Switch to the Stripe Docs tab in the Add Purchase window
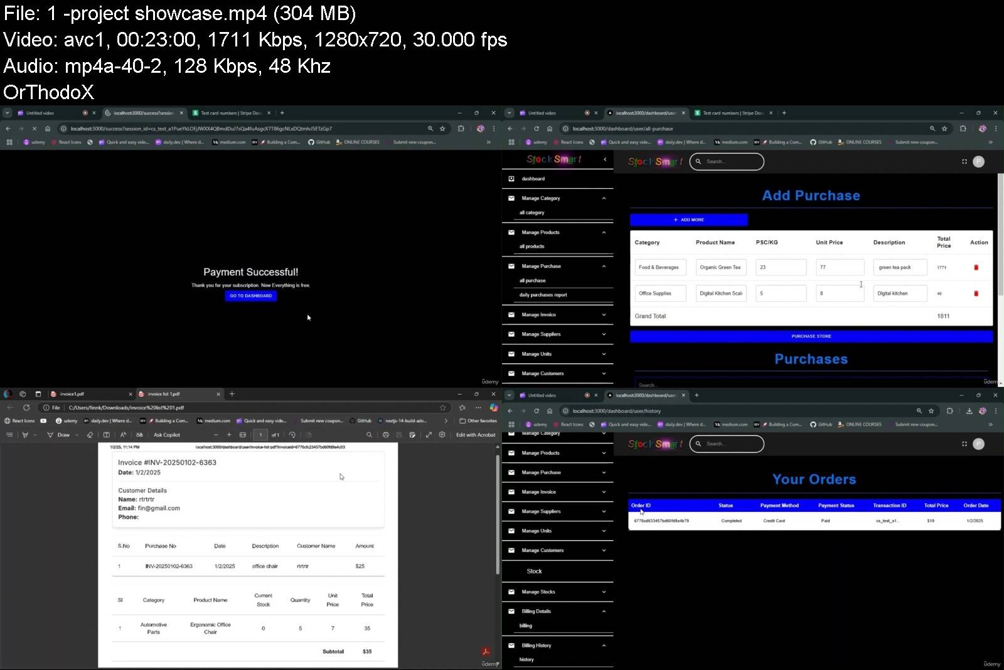Screen dimensions: 1004x670 pyautogui.click(x=733, y=113)
